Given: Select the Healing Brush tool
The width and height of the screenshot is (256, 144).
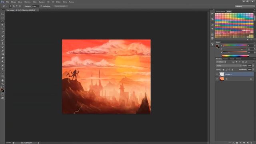Looking at the screenshot, I should point(2,36).
